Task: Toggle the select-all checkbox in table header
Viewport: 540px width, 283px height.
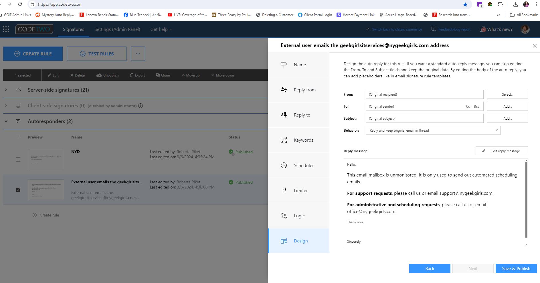Action: [18, 137]
